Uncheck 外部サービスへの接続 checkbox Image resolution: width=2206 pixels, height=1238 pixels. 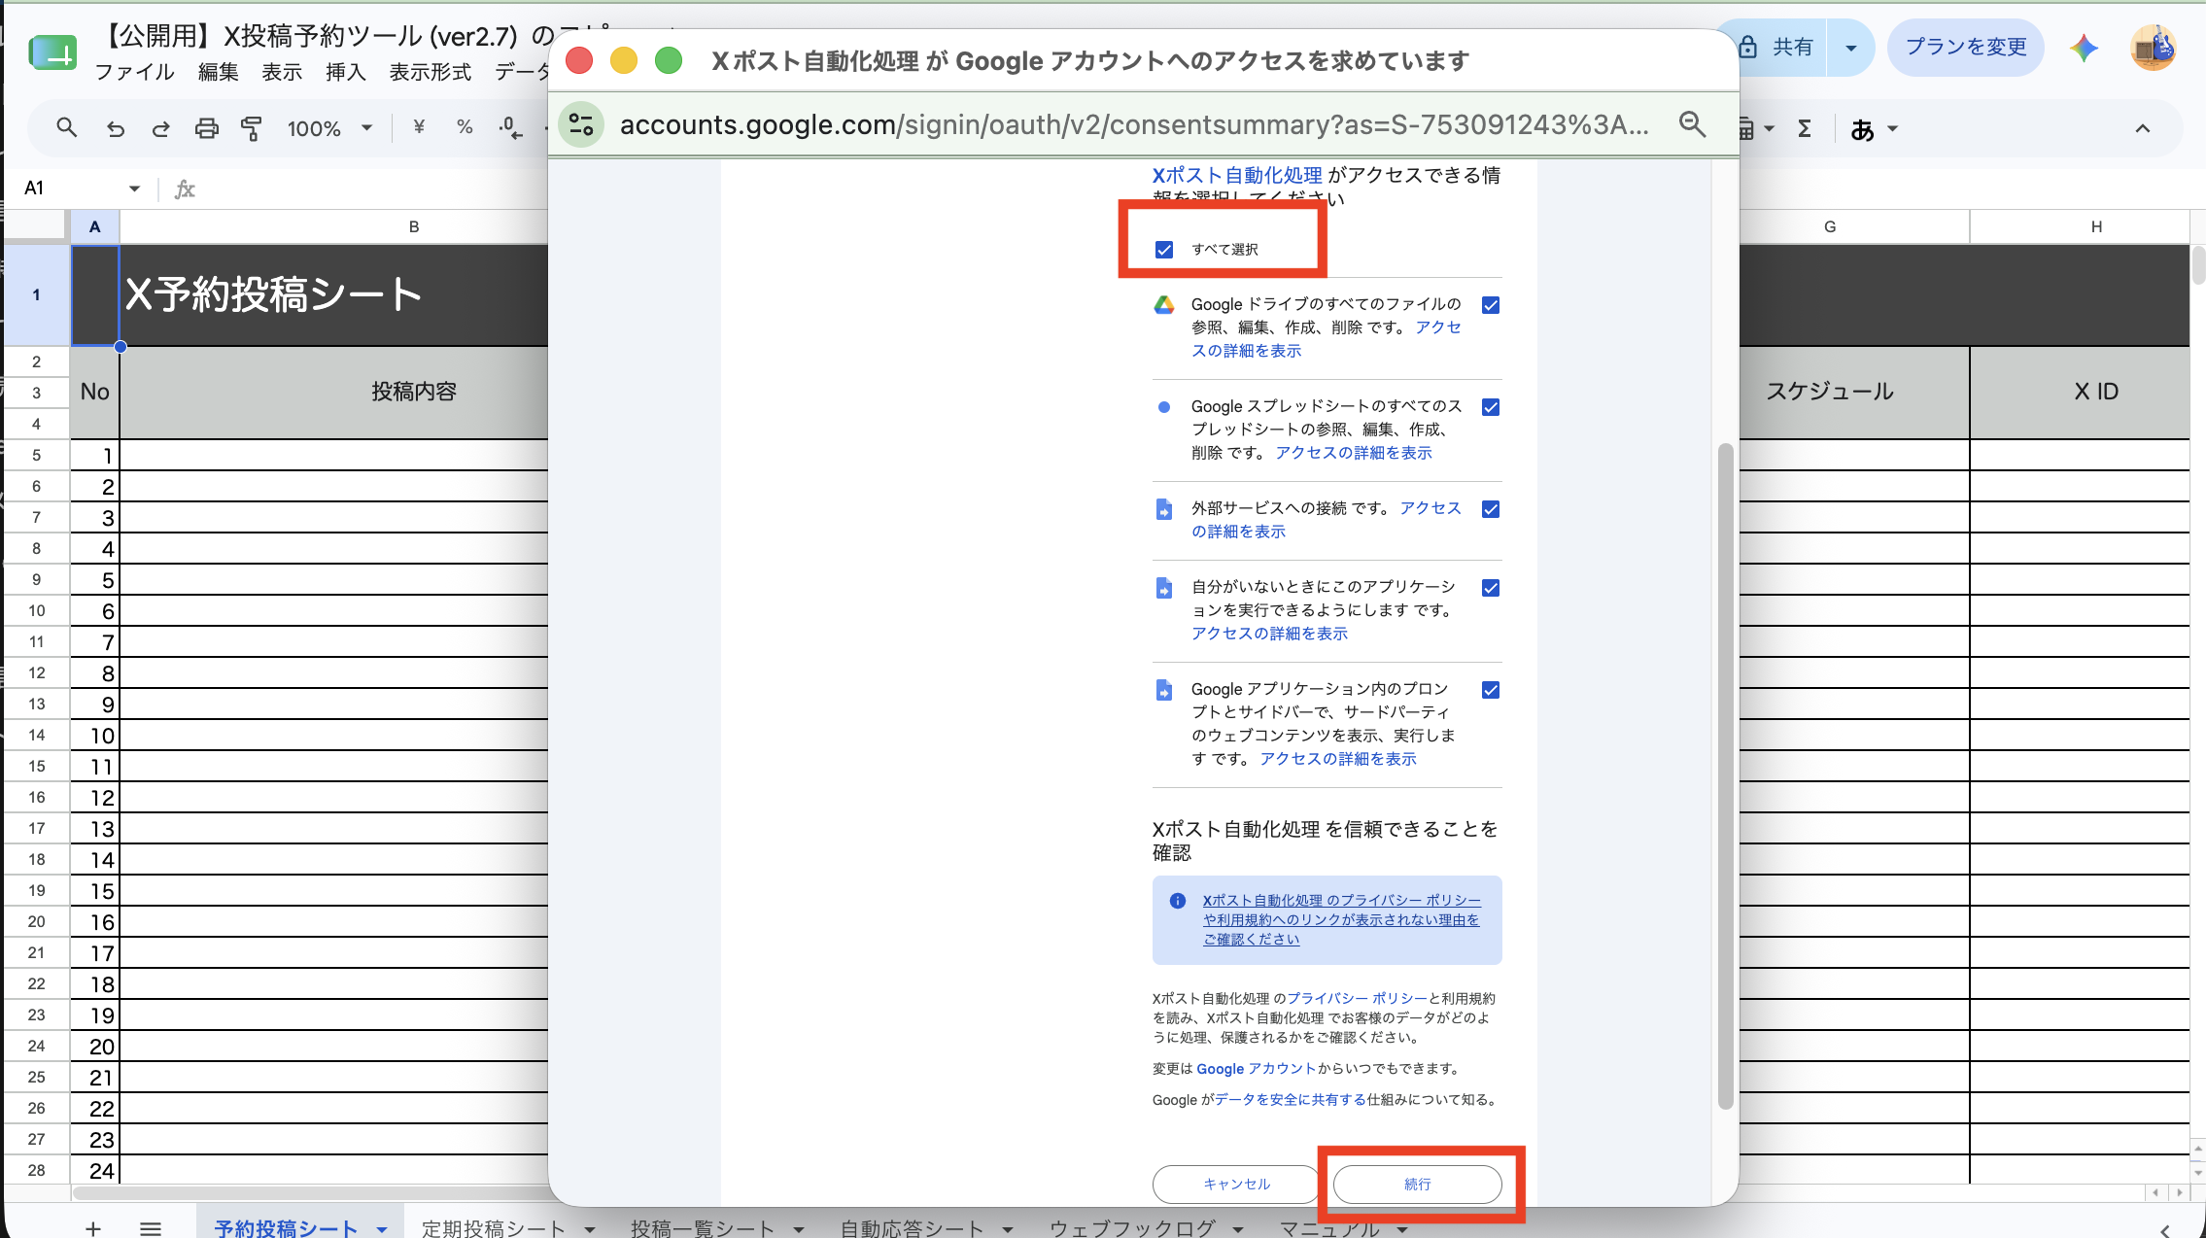(1491, 509)
